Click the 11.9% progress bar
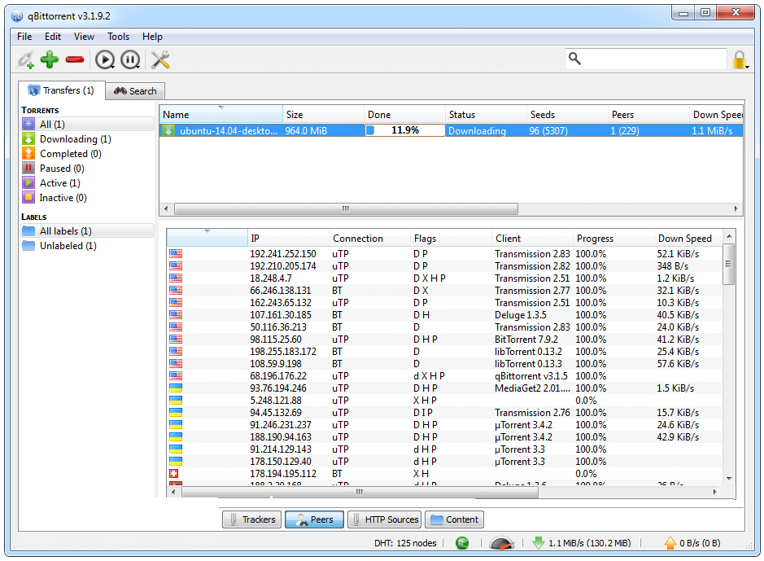 (405, 130)
